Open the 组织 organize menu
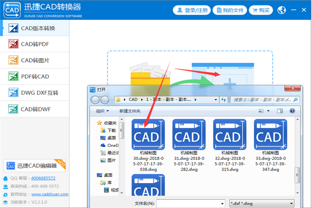The height and width of the screenshot is (208, 312). point(102,111)
